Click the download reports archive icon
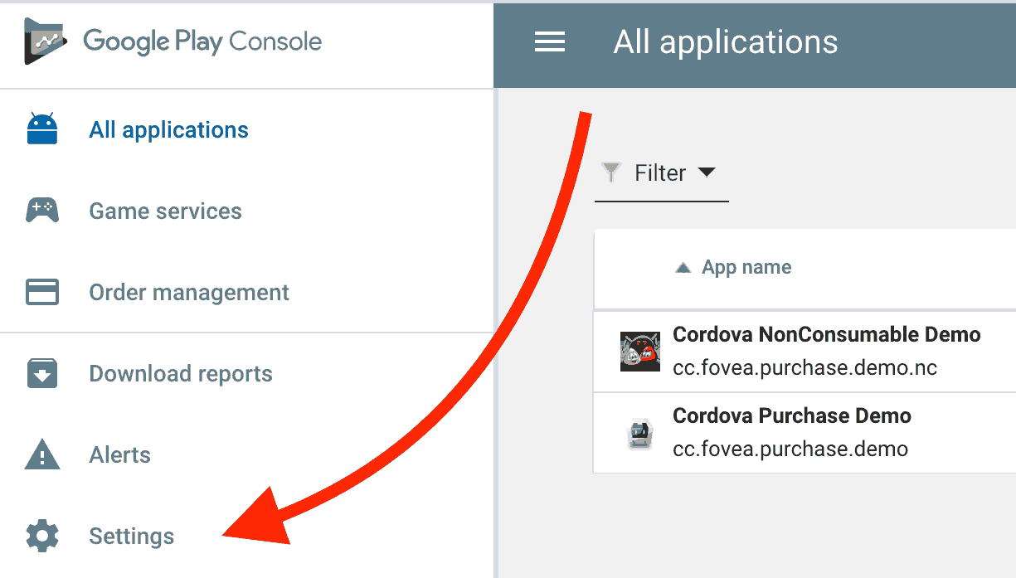 click(x=42, y=373)
